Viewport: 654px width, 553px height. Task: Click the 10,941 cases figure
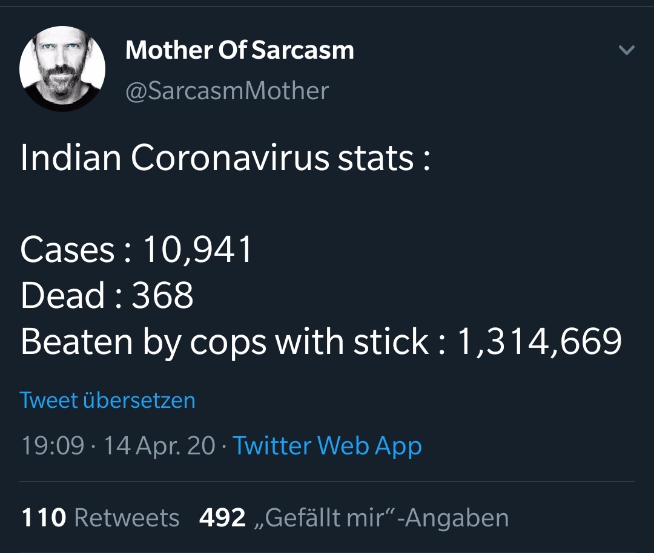click(197, 250)
